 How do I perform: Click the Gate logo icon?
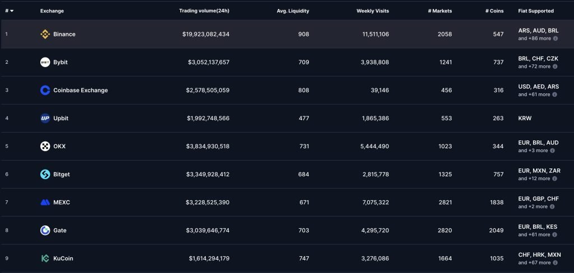pos(45,230)
